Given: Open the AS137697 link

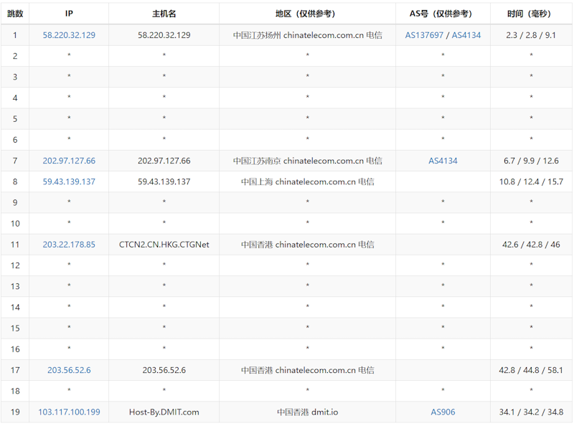Looking at the screenshot, I should tap(424, 35).
